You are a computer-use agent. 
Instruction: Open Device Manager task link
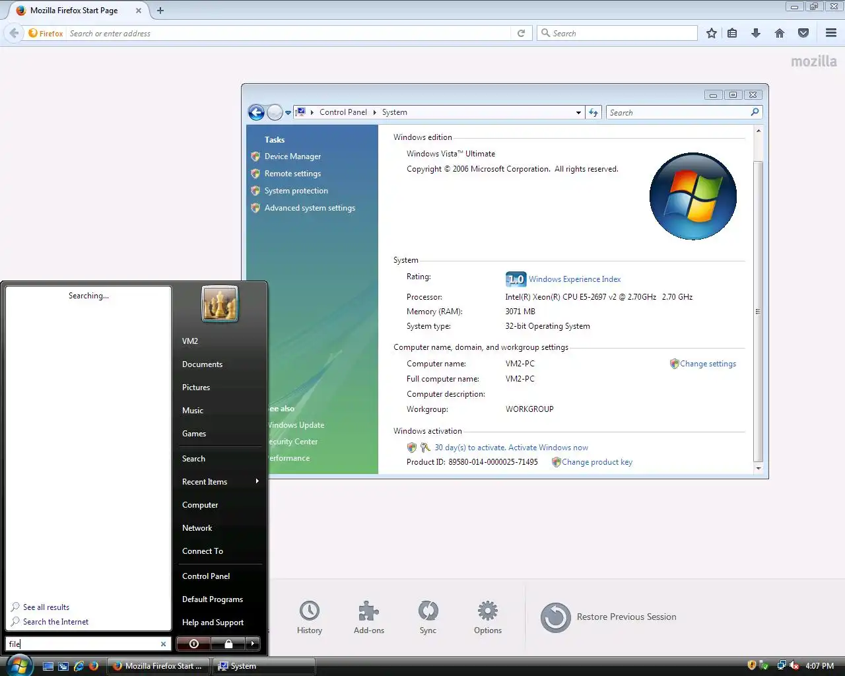[x=292, y=156]
